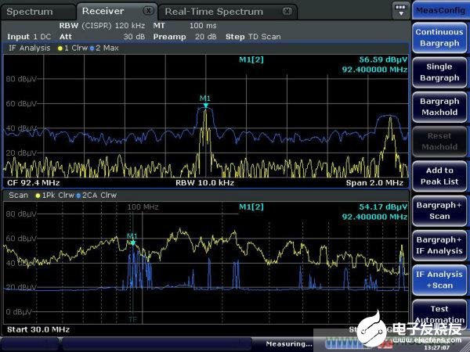Click the M1 marker in the Scan graph

(x=132, y=242)
